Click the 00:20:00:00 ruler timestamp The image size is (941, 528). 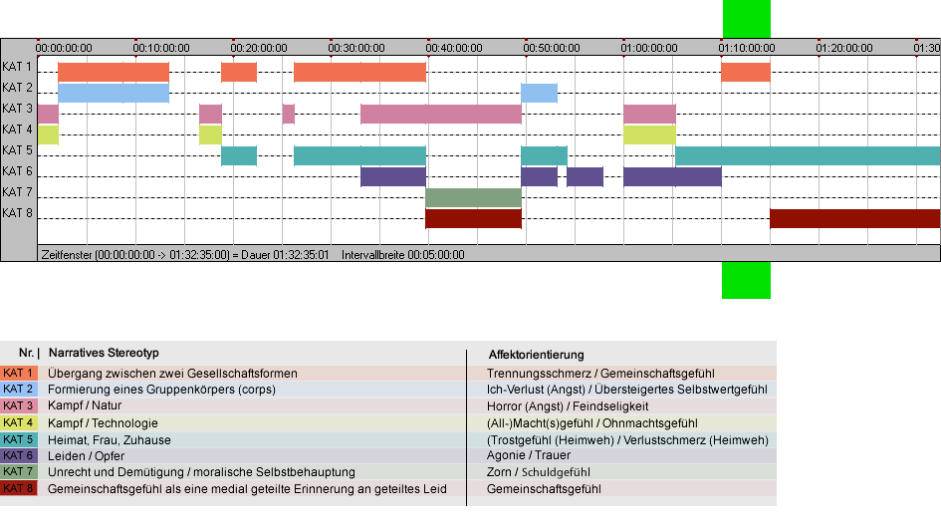point(259,48)
